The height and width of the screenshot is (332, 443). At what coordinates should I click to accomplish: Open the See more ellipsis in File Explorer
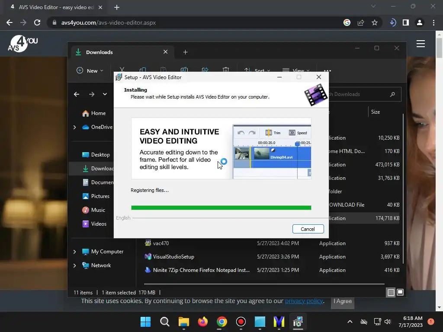(x=327, y=70)
